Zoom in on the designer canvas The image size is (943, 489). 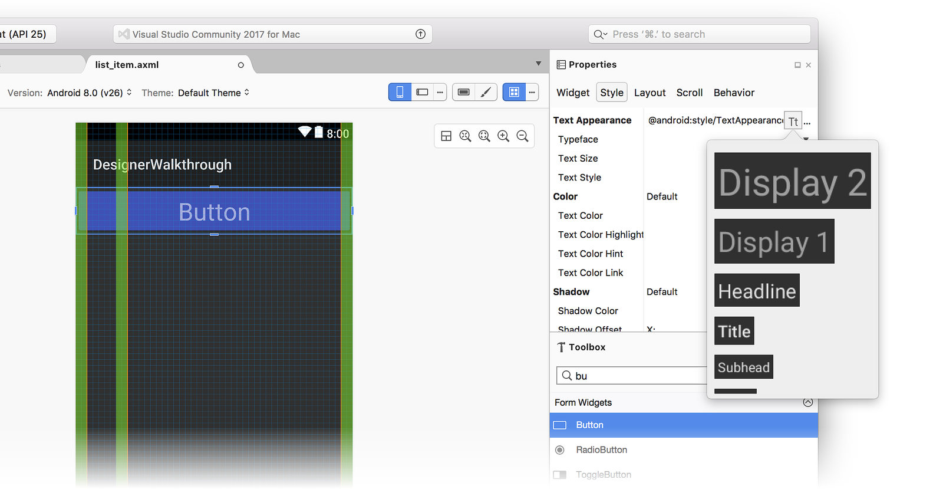tap(503, 136)
